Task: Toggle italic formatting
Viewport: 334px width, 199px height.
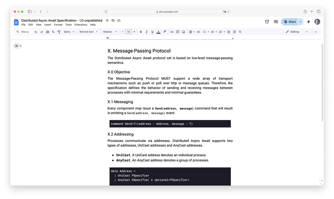Action: click(x=146, y=32)
